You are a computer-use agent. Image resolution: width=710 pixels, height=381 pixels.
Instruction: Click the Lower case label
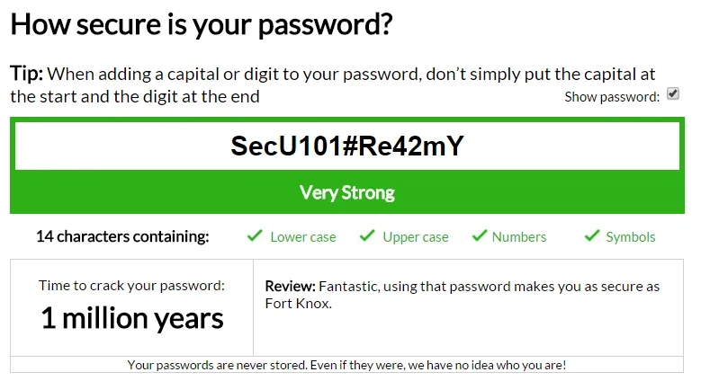pyautogui.click(x=303, y=237)
